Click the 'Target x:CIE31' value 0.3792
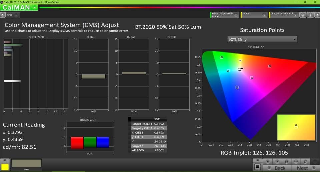 click(x=159, y=124)
